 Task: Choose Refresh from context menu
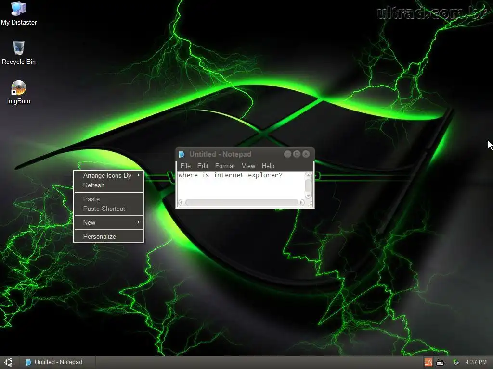(108, 185)
